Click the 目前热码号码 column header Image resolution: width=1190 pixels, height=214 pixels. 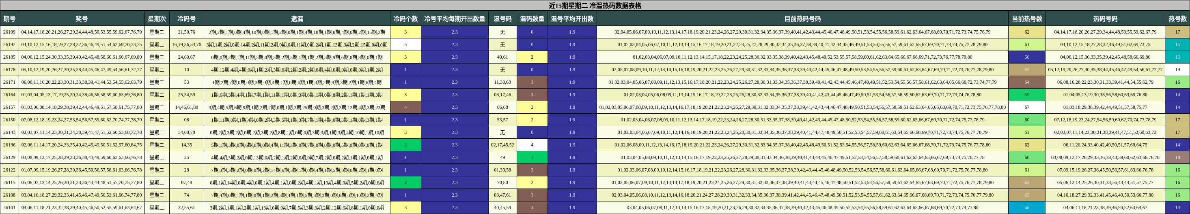tap(802, 19)
